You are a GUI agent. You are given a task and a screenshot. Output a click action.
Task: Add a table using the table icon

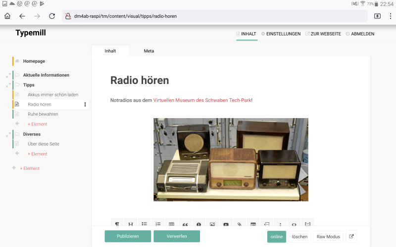tap(171, 223)
